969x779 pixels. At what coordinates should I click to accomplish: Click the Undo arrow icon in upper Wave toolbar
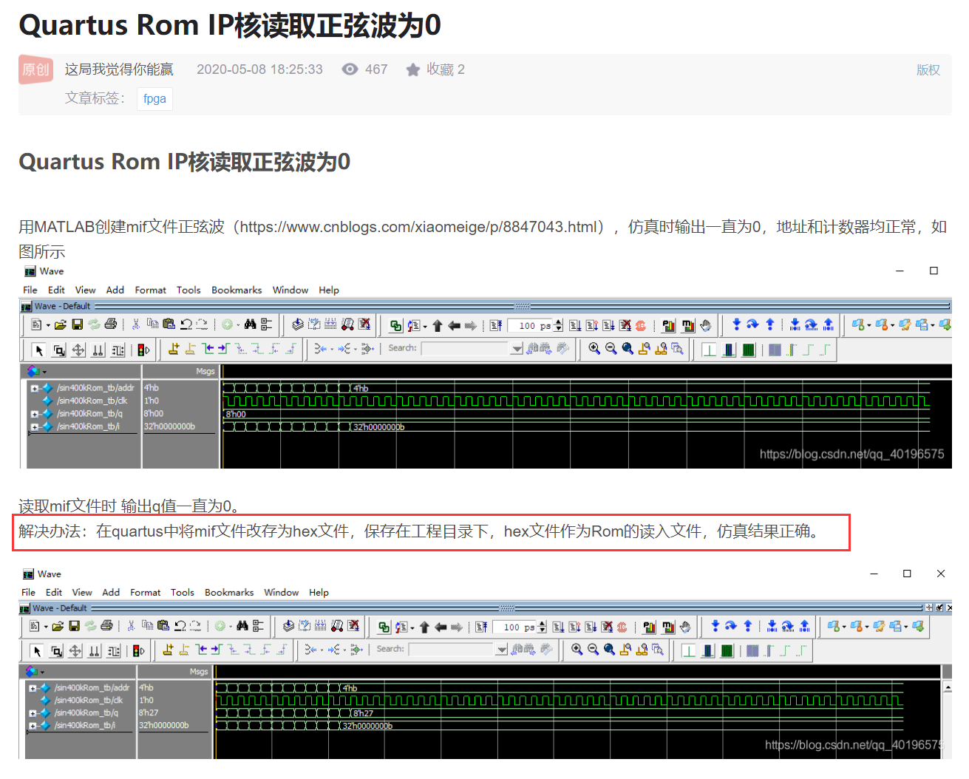tap(186, 324)
